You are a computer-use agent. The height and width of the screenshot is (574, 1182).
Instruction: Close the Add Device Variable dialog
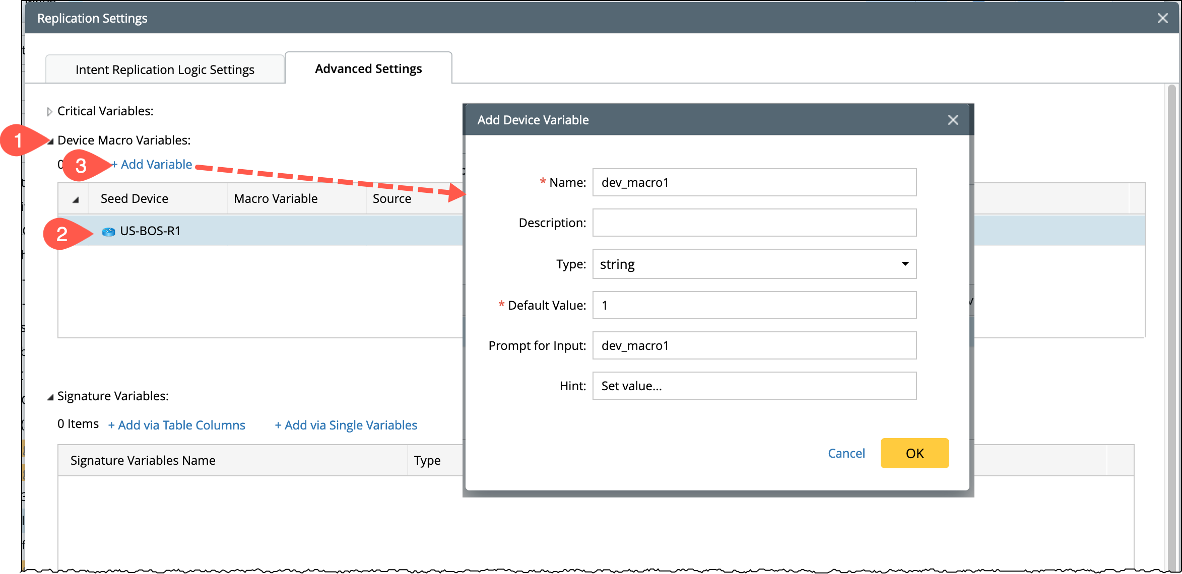[x=953, y=120]
